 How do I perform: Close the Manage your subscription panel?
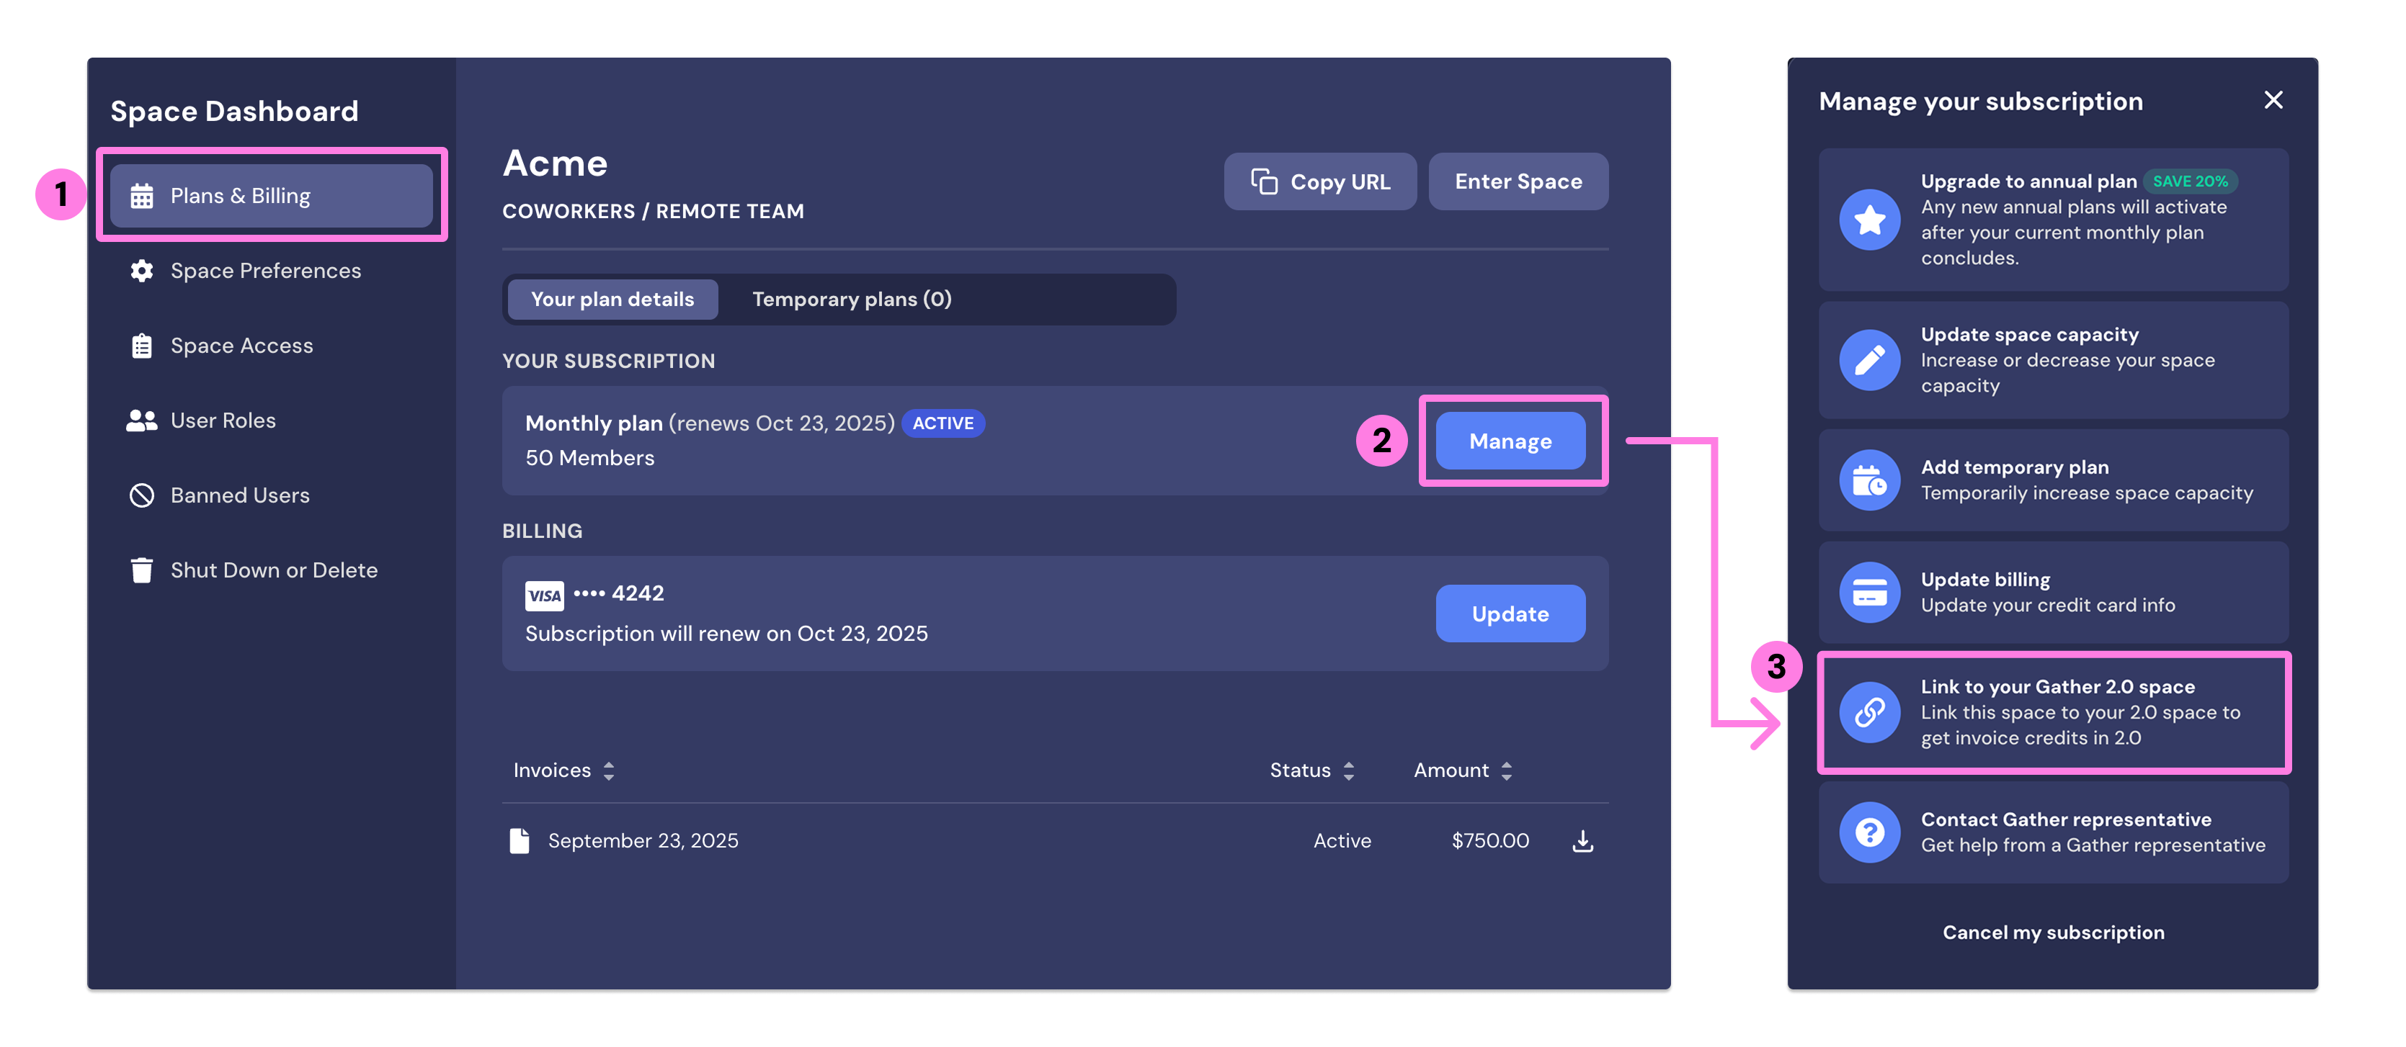[2273, 100]
